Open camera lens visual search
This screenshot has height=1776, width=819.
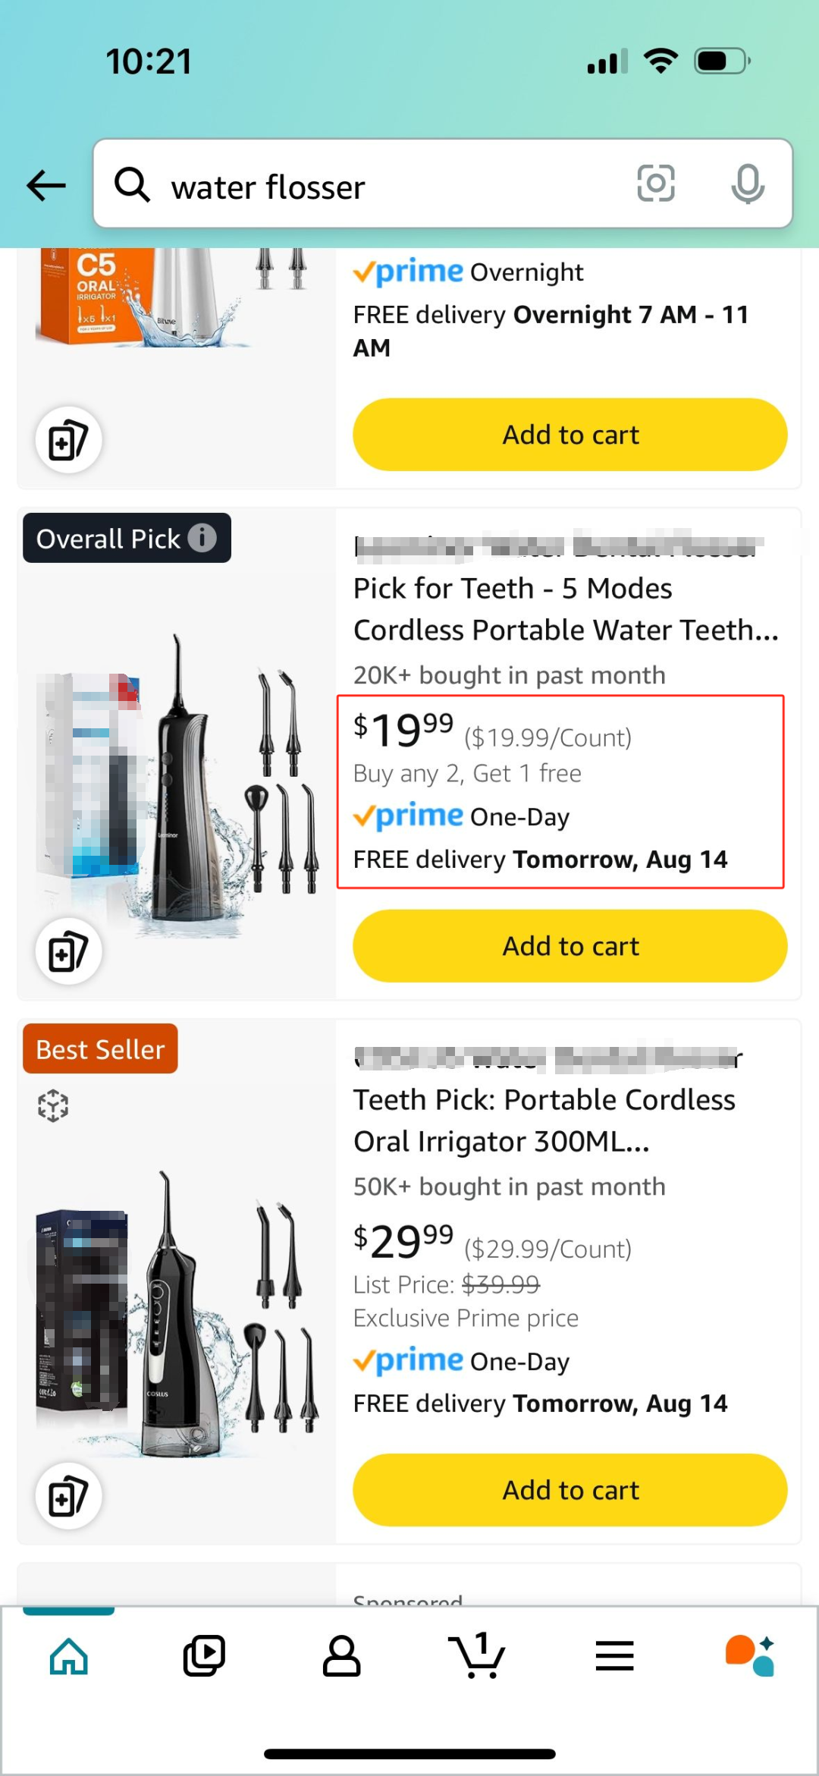pos(656,184)
